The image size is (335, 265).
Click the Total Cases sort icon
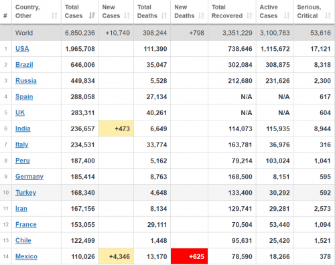point(92,15)
